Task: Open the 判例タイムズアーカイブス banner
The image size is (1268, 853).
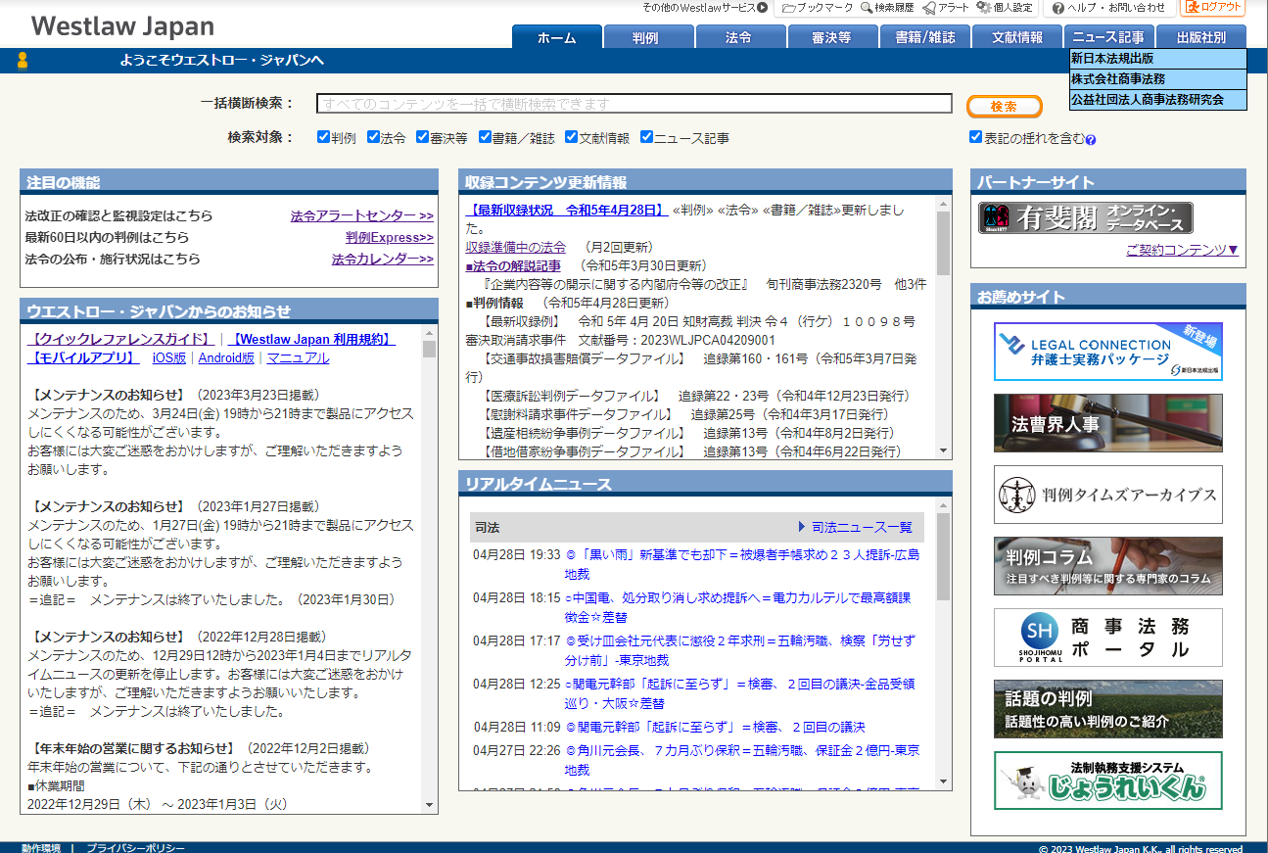Action: click(1107, 495)
